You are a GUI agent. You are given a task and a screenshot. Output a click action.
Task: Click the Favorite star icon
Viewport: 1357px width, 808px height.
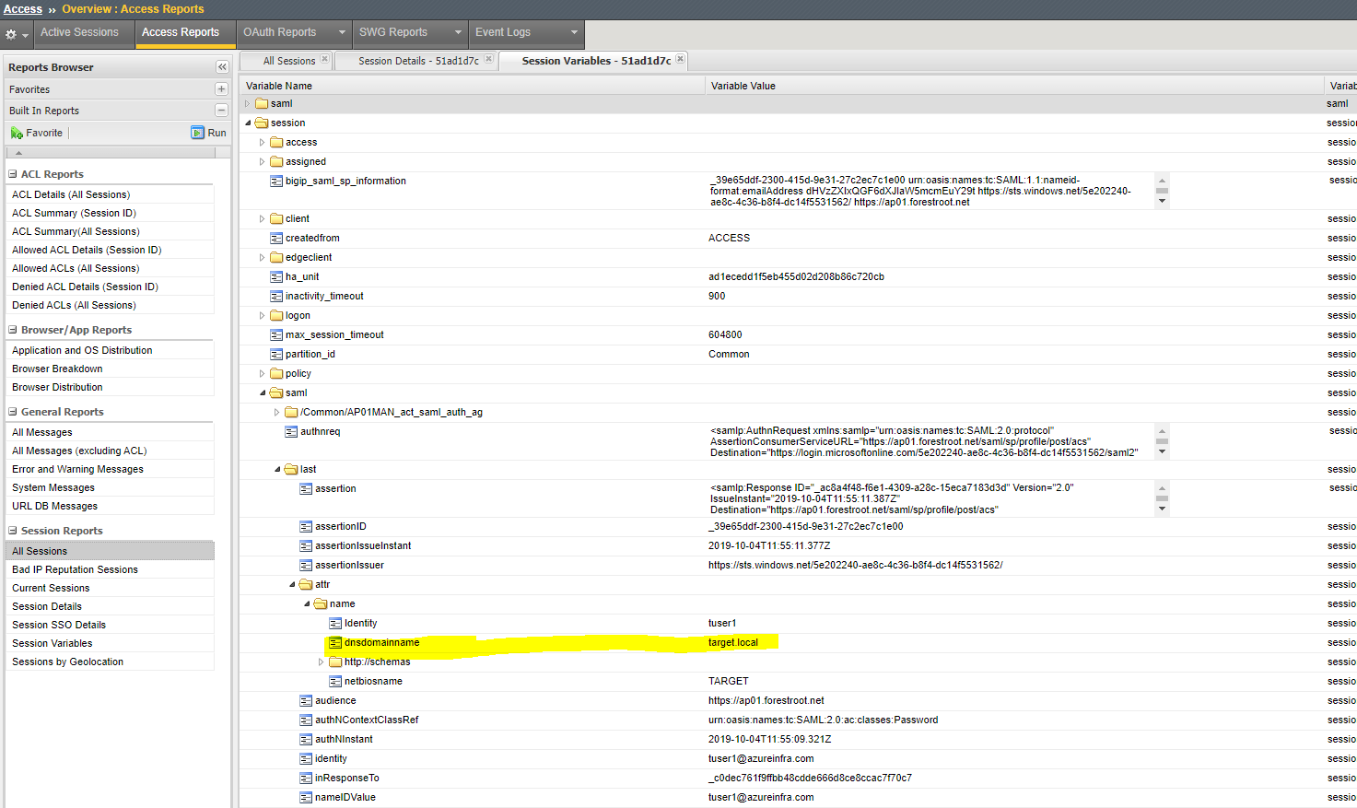[x=18, y=133]
